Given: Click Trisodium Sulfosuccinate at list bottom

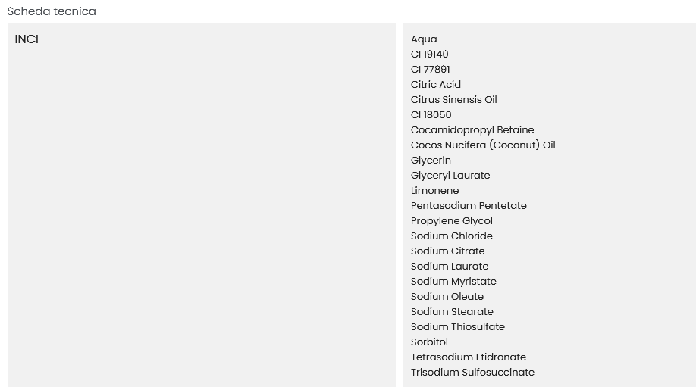Looking at the screenshot, I should (x=472, y=373).
